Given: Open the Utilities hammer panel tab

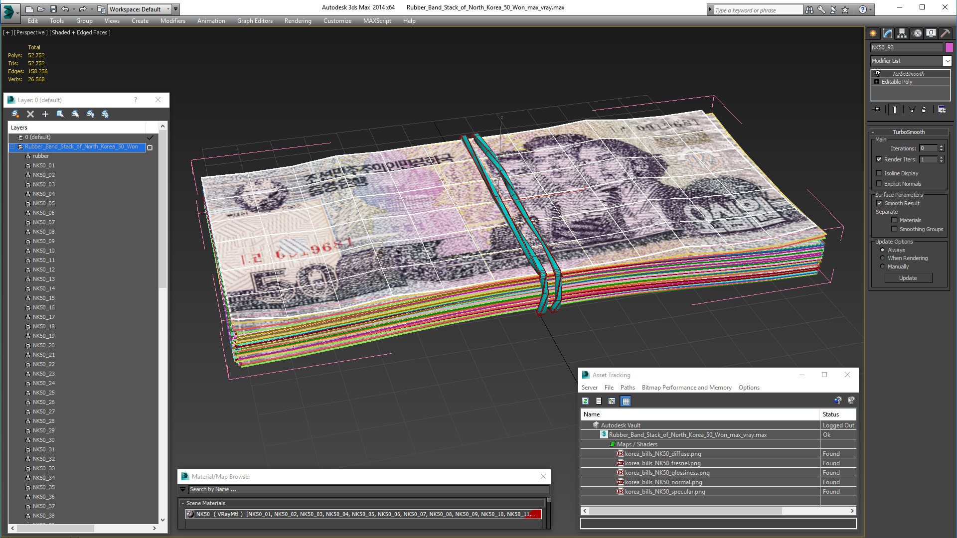Looking at the screenshot, I should (x=945, y=33).
